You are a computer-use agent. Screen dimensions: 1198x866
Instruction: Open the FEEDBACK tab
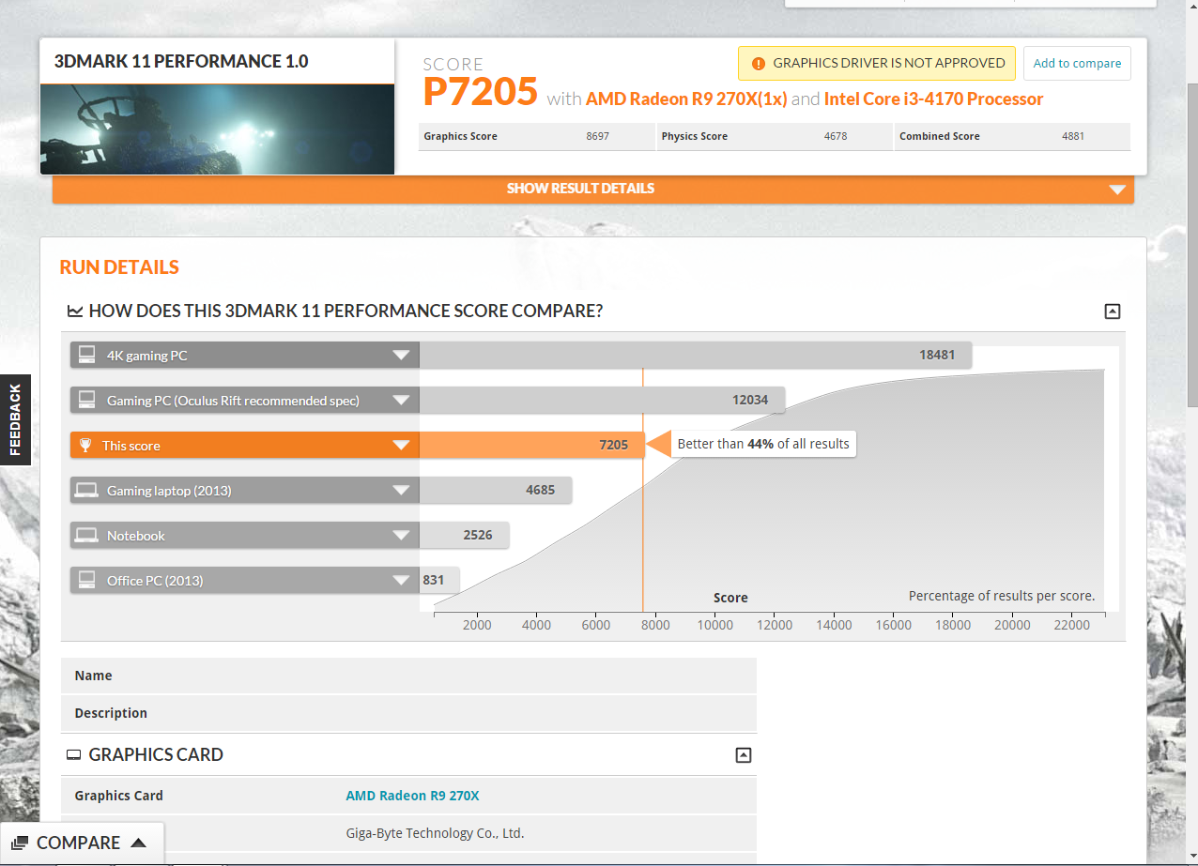click(x=15, y=419)
